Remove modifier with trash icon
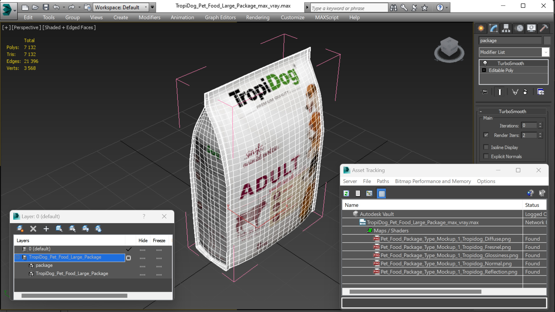Viewport: 555px width, 312px height. [525, 92]
